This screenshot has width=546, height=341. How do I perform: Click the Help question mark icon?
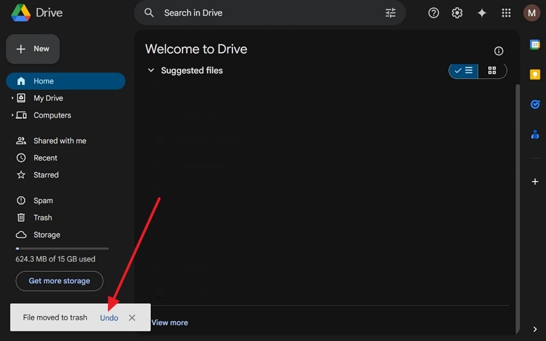[x=434, y=13]
